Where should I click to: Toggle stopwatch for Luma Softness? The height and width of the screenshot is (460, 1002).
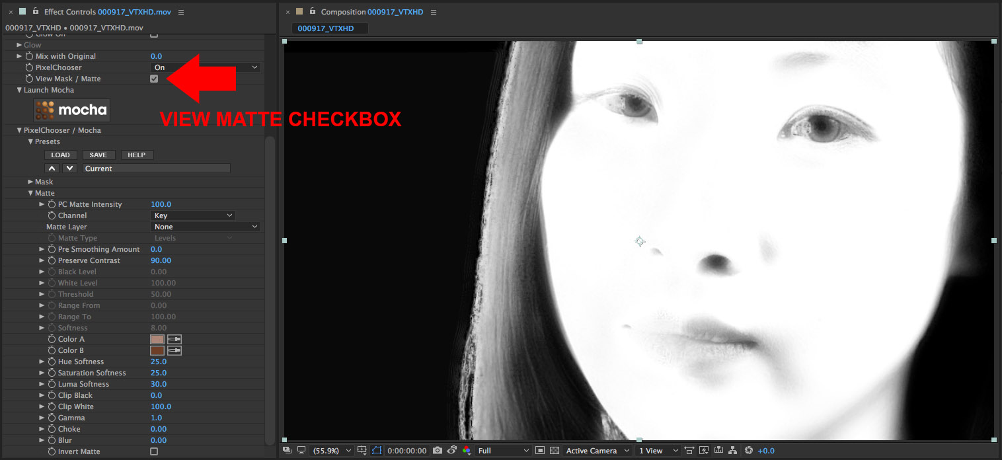click(x=52, y=384)
